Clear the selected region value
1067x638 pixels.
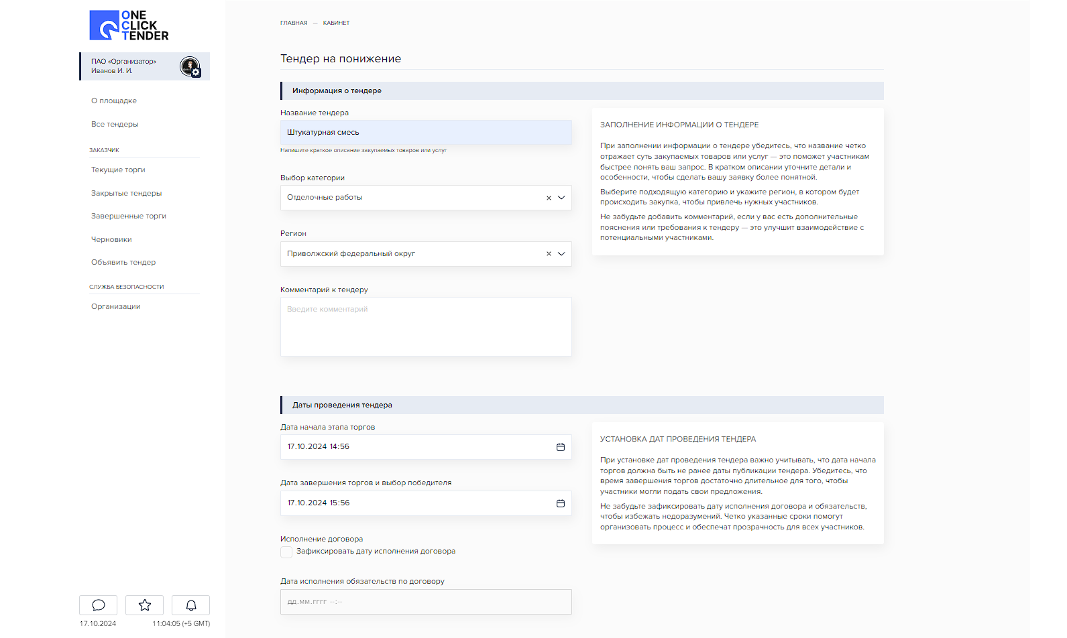[549, 254]
